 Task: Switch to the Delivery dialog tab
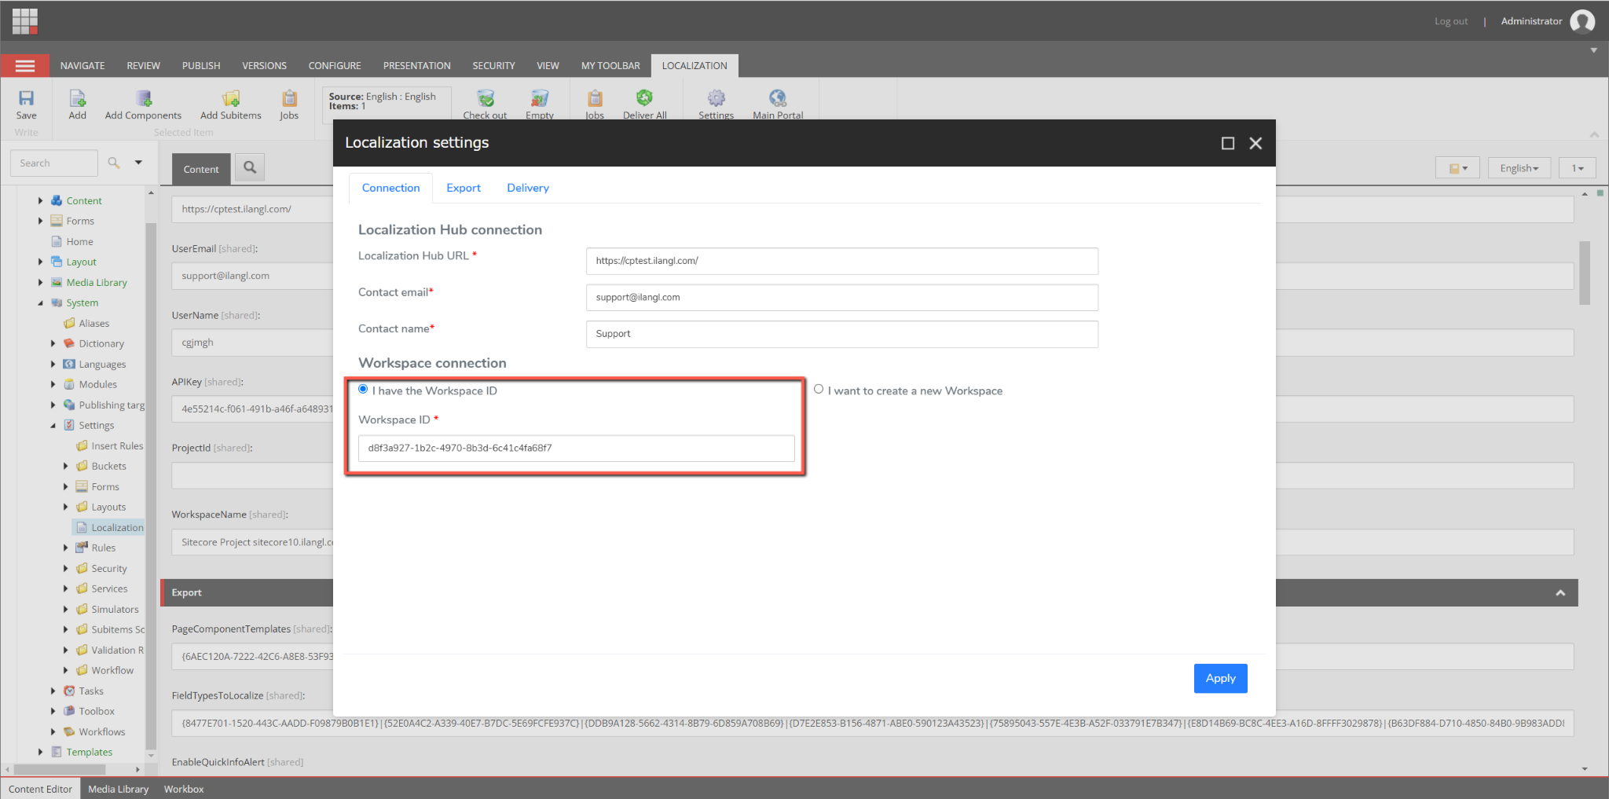coord(528,188)
